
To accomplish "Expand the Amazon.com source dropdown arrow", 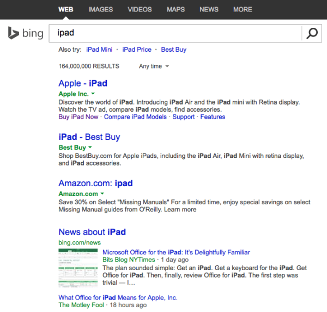I will coord(102,194).
